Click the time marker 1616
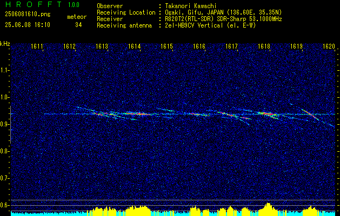 (x=199, y=46)
